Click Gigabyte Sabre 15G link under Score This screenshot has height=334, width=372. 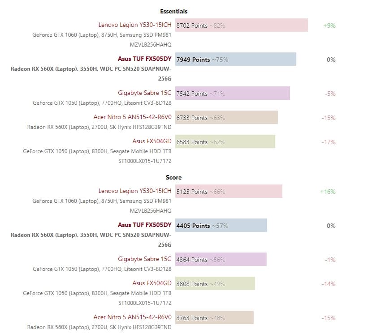pos(145,259)
